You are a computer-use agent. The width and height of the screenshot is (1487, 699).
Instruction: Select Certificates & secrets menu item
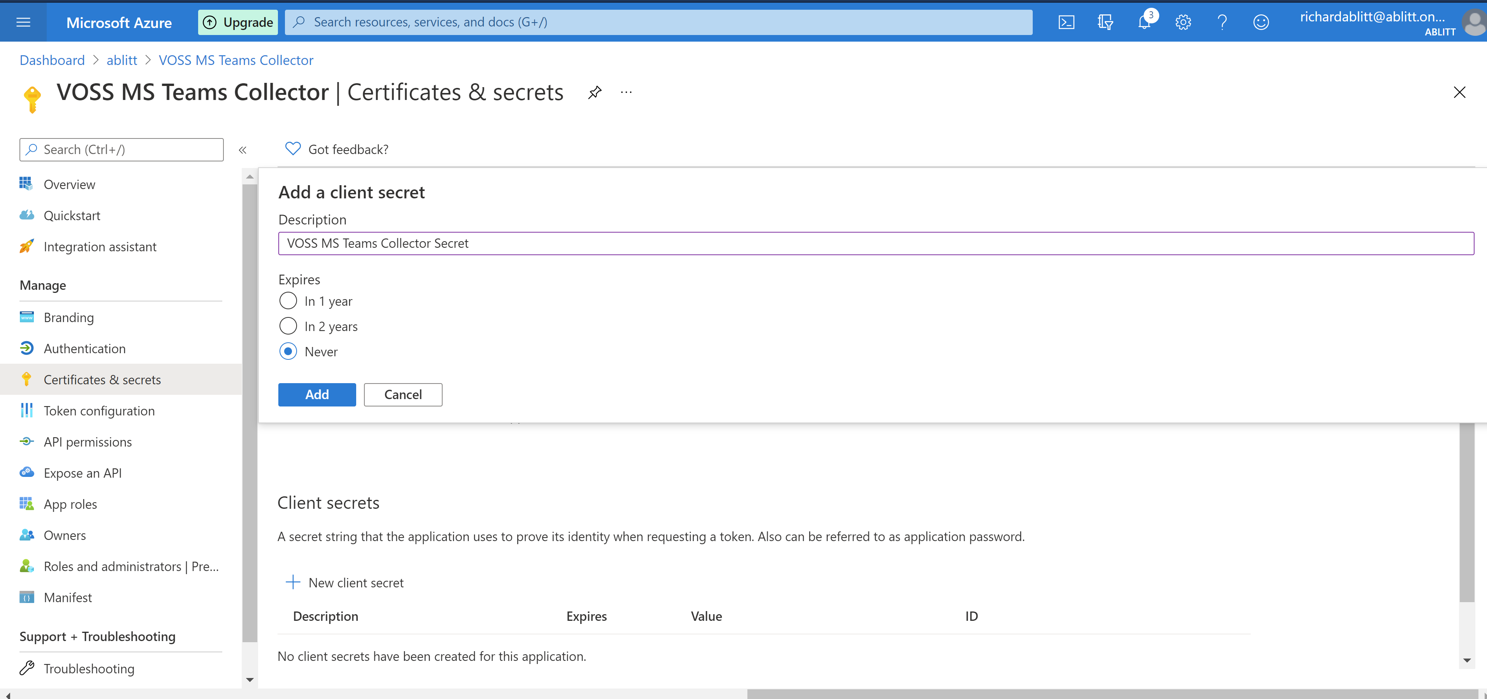click(121, 380)
